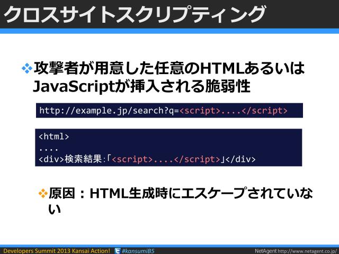Click the Twitter bird icon in footer

(x=118, y=251)
